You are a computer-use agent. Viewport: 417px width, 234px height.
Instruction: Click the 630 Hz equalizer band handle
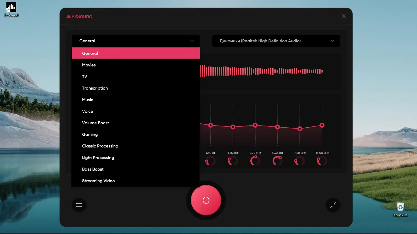(210, 125)
